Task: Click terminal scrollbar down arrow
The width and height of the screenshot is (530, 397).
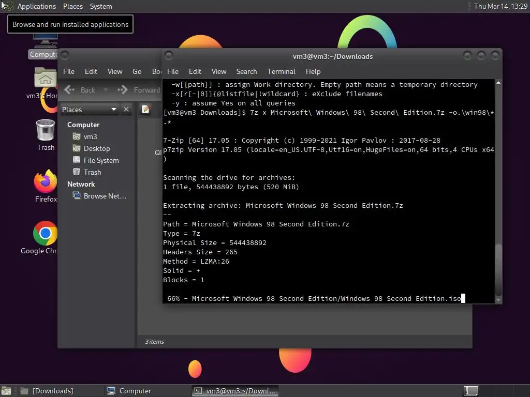Action: coord(498,300)
